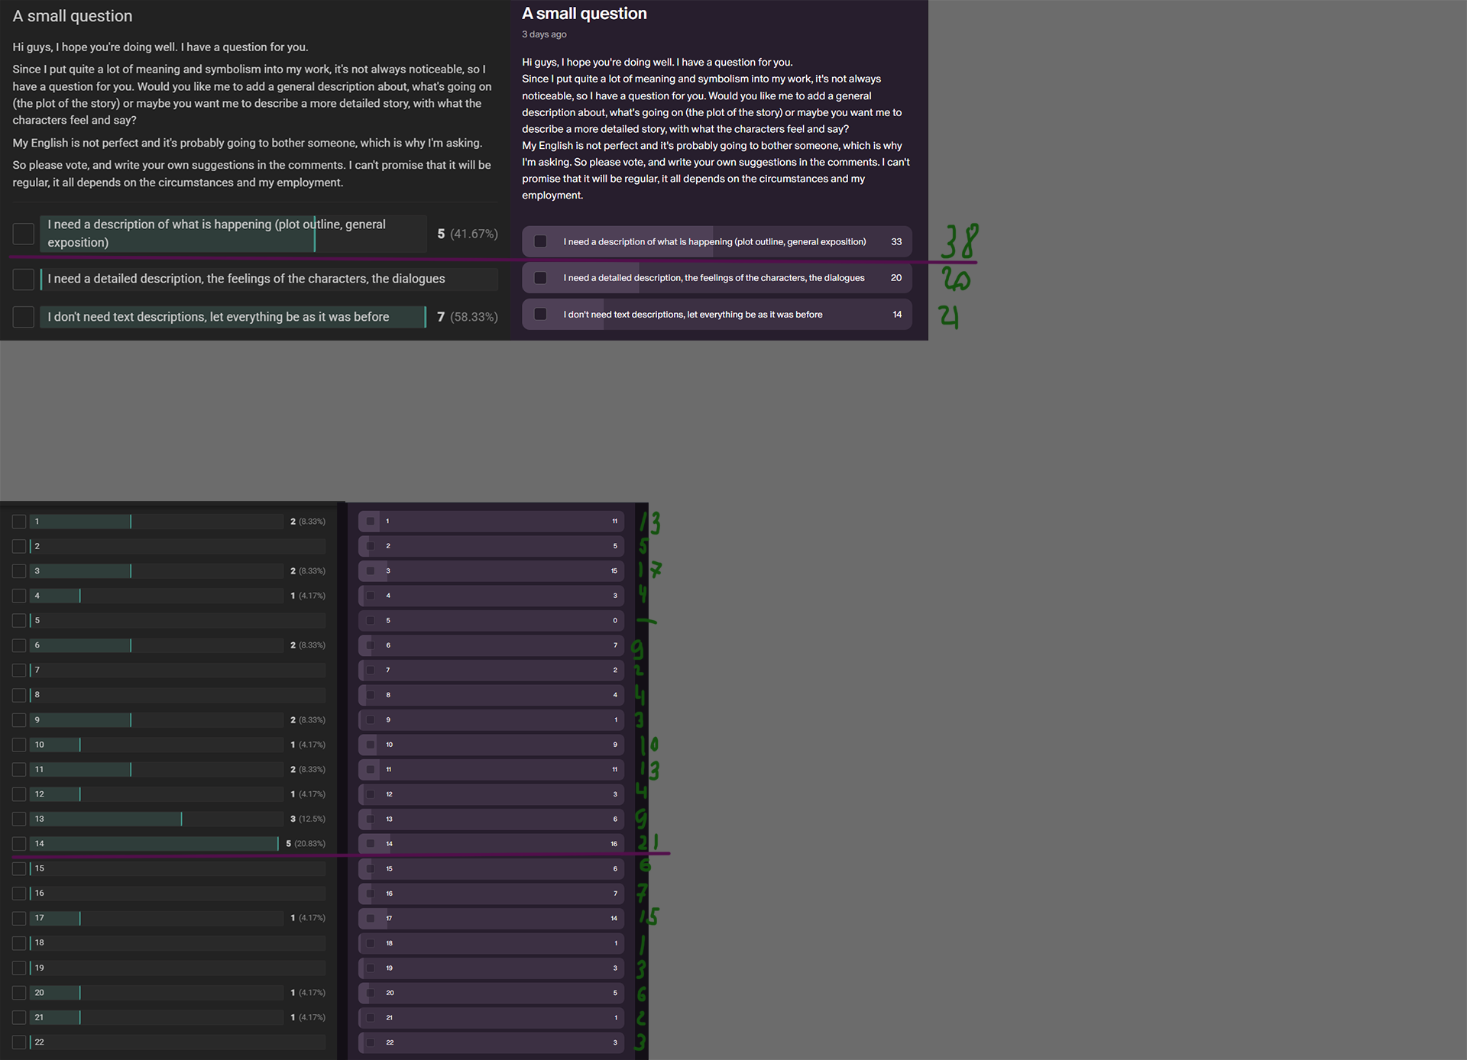Enable checkbox 11 in the gray numbered poll
The image size is (1467, 1060).
19,770
